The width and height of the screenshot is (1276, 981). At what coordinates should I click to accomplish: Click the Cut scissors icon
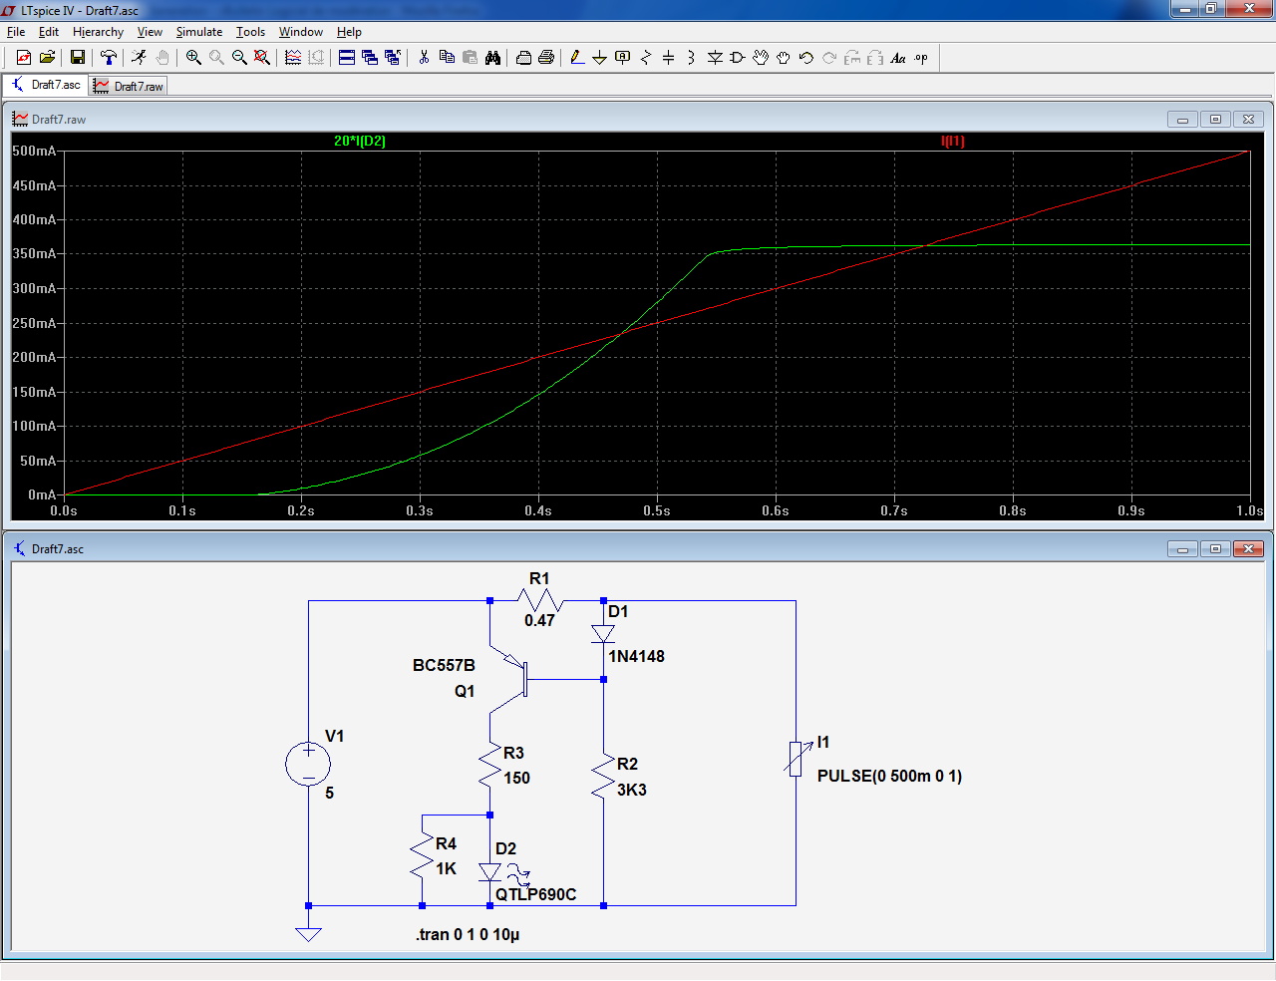point(424,58)
